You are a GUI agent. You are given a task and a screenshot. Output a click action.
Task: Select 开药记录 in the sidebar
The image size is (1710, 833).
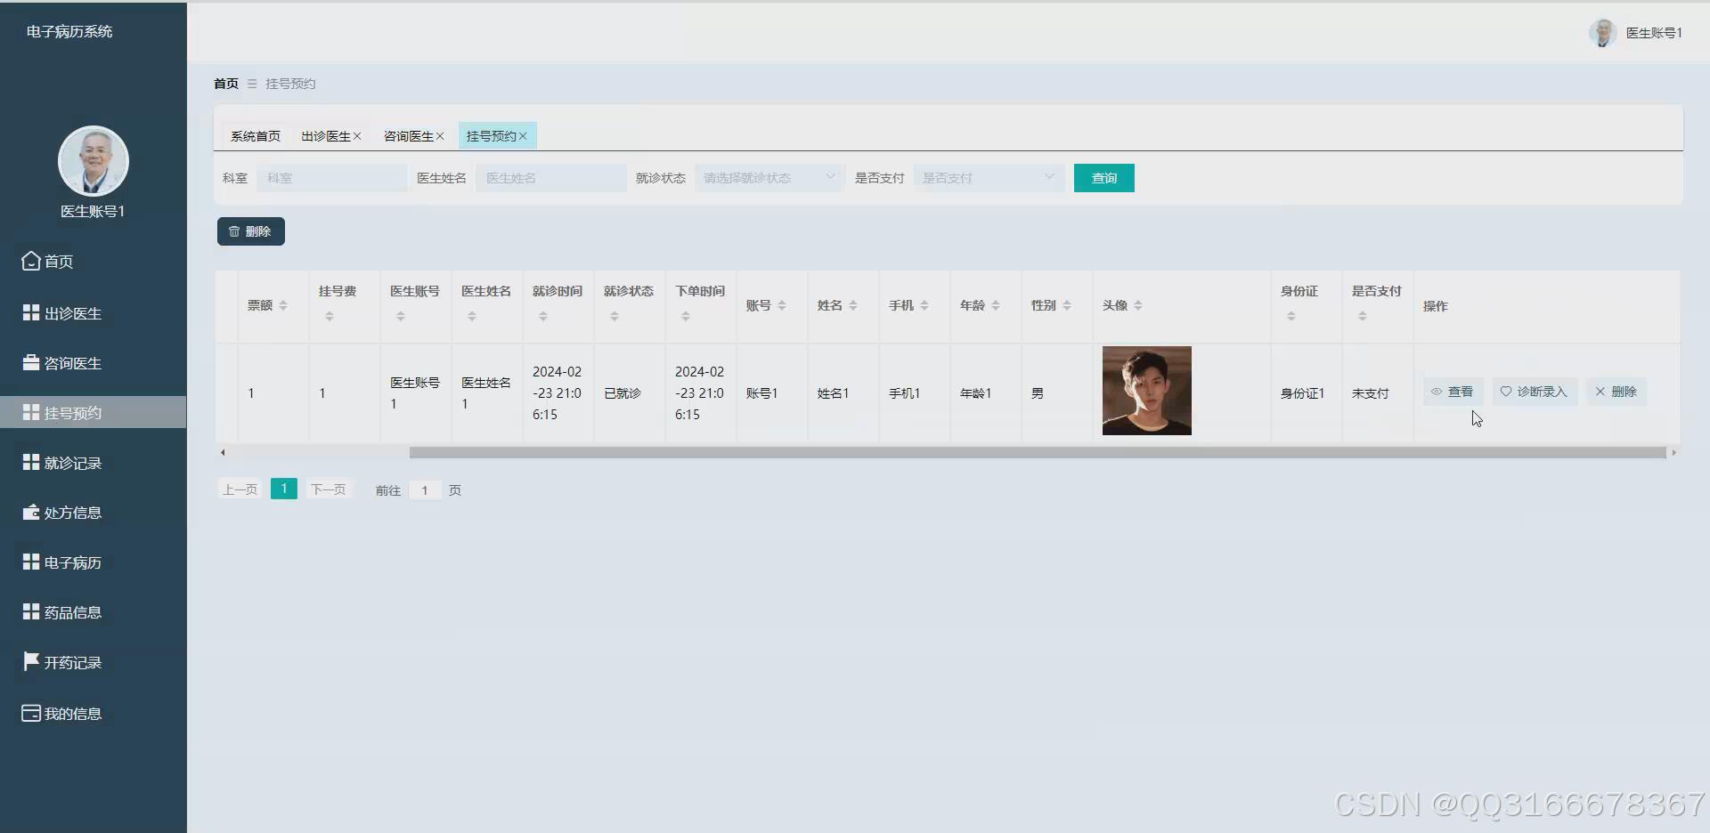pyautogui.click(x=71, y=661)
